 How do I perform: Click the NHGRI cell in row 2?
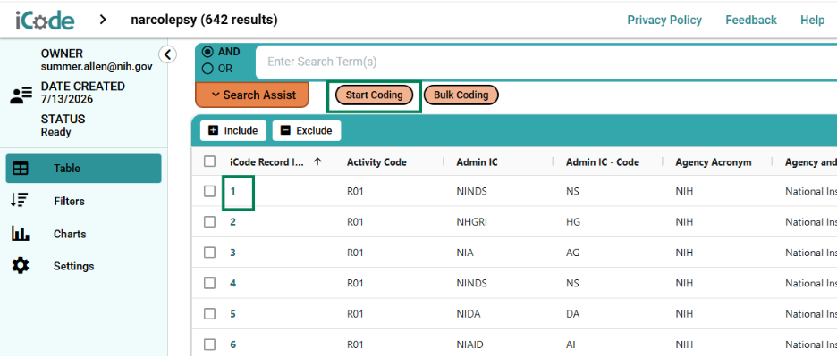point(472,221)
